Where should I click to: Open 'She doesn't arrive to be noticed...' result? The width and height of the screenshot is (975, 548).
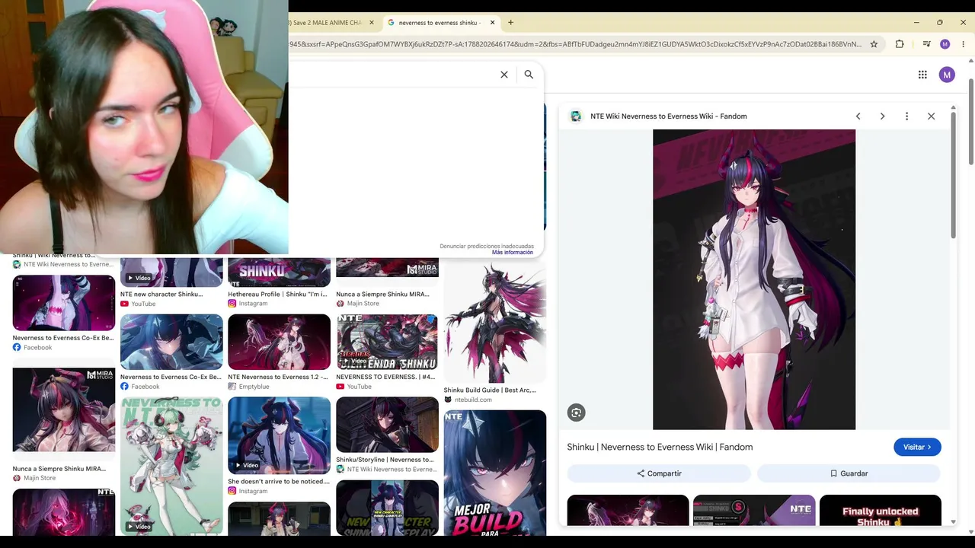[x=279, y=482]
